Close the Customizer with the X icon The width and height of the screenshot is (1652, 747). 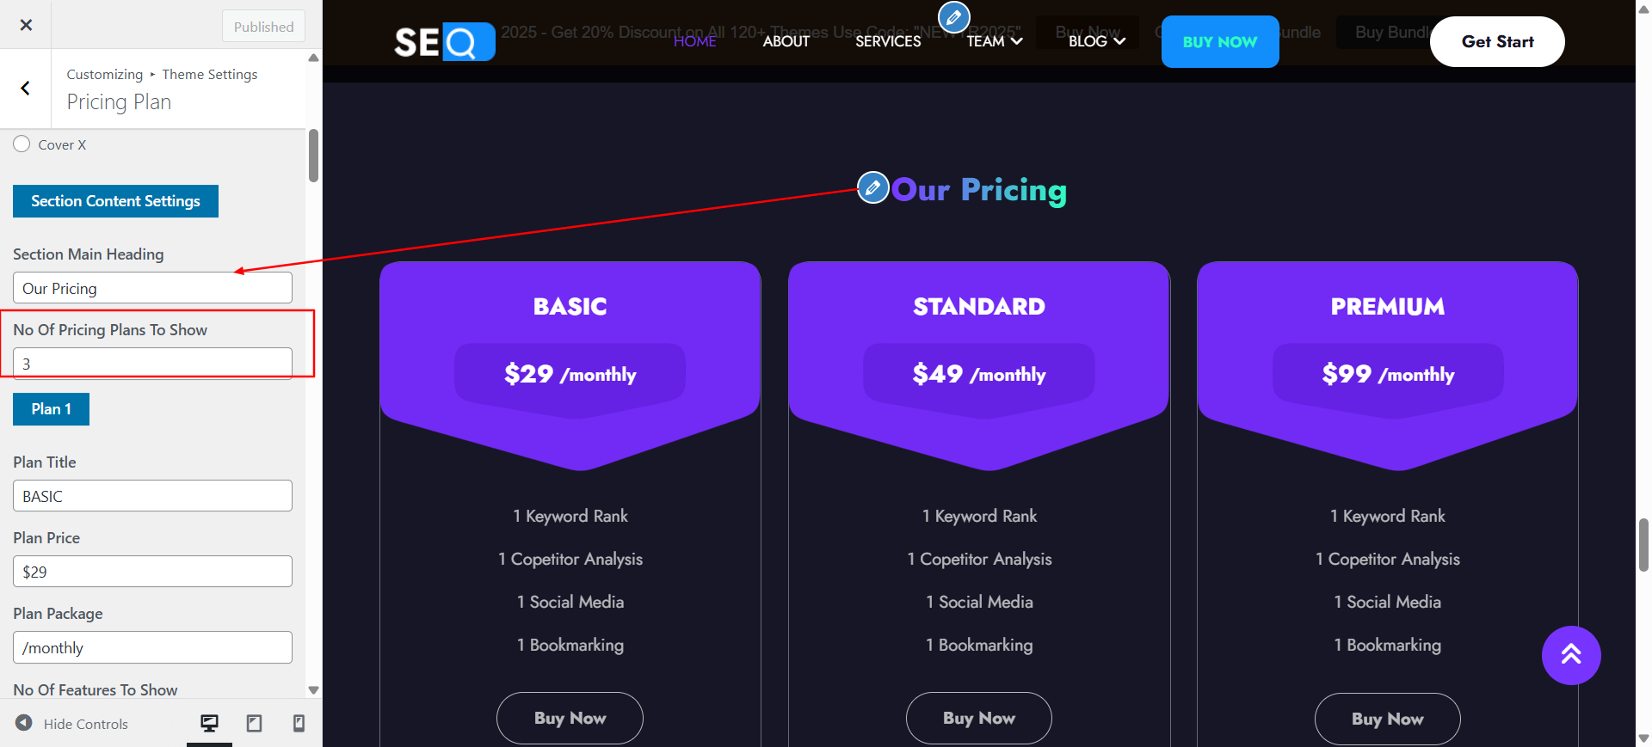click(x=26, y=25)
